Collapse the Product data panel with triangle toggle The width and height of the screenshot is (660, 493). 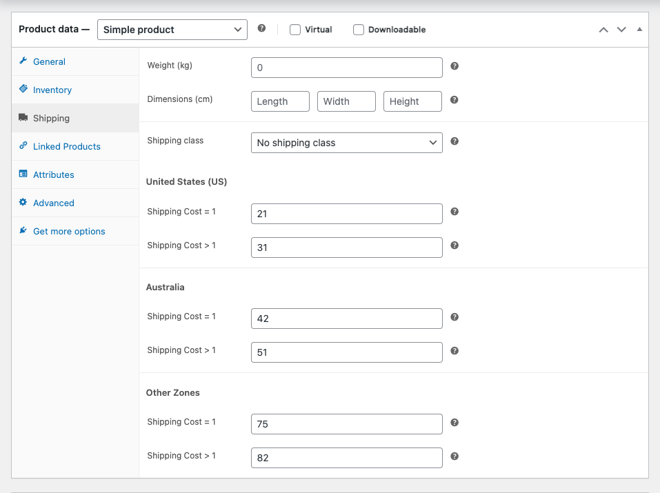639,30
